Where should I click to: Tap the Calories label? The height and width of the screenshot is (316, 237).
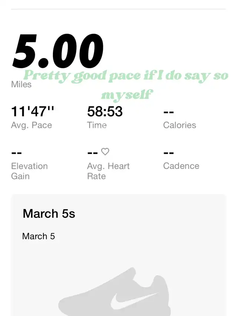[x=180, y=125]
